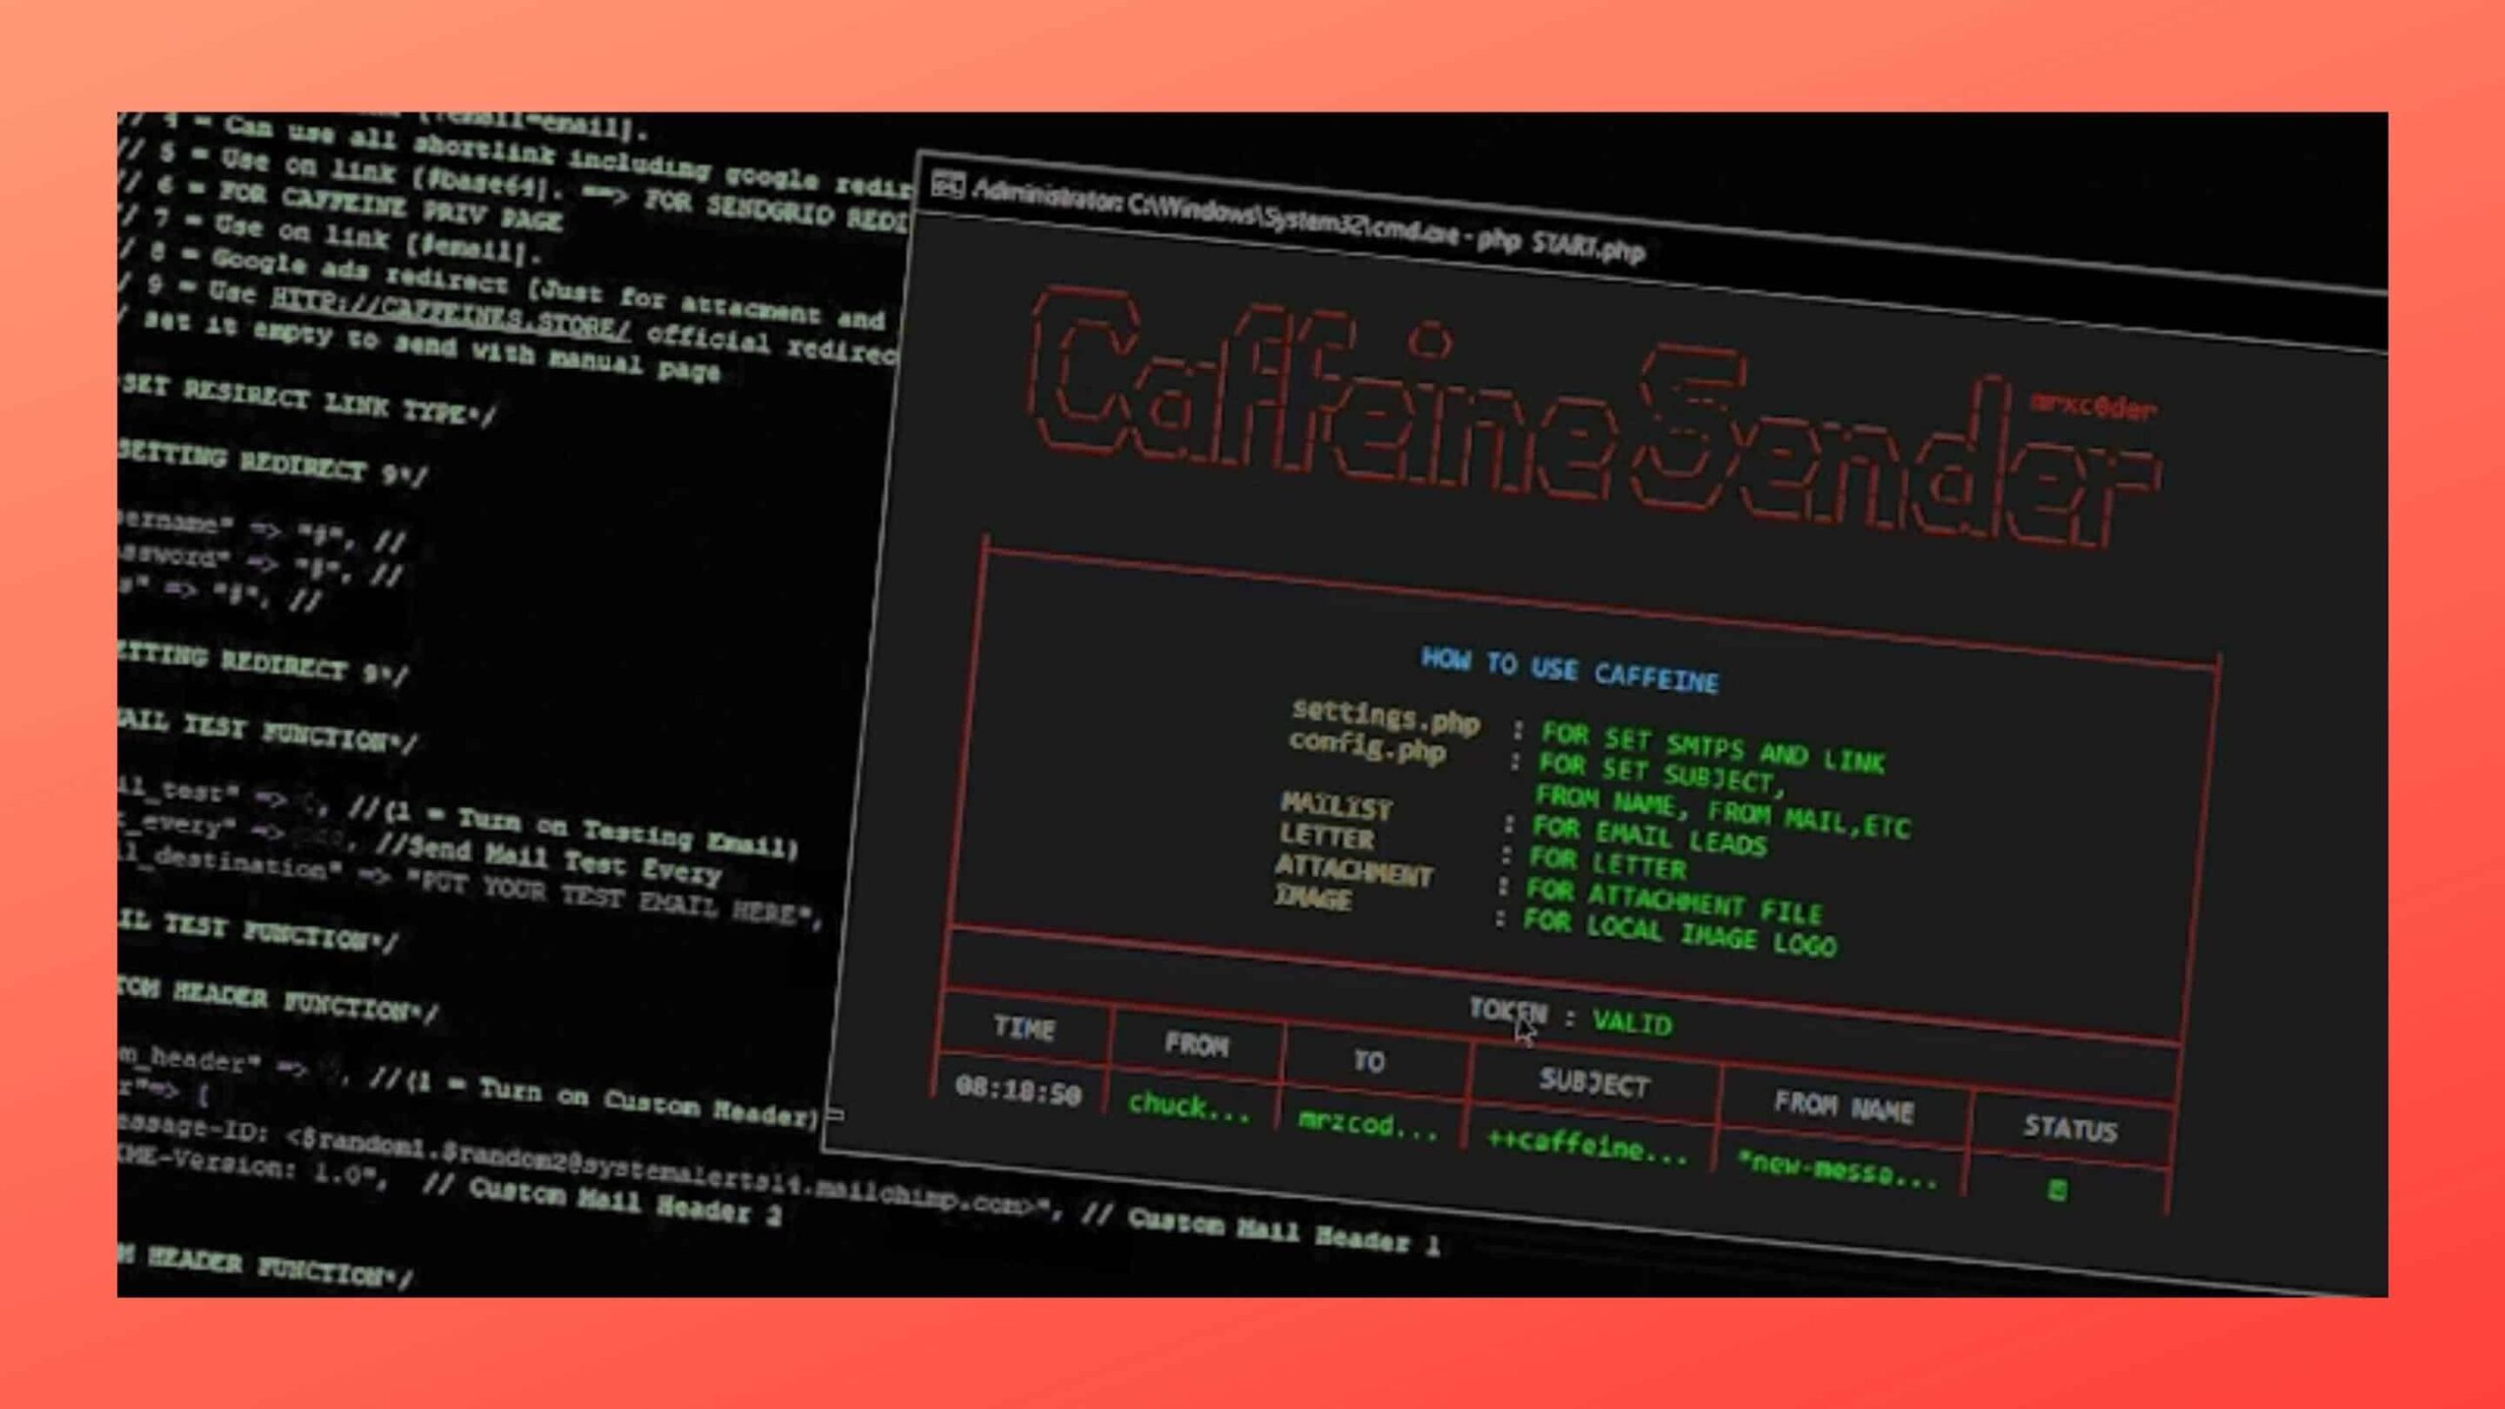Click 'Send Mail Test Every' comment

pyautogui.click(x=564, y=857)
